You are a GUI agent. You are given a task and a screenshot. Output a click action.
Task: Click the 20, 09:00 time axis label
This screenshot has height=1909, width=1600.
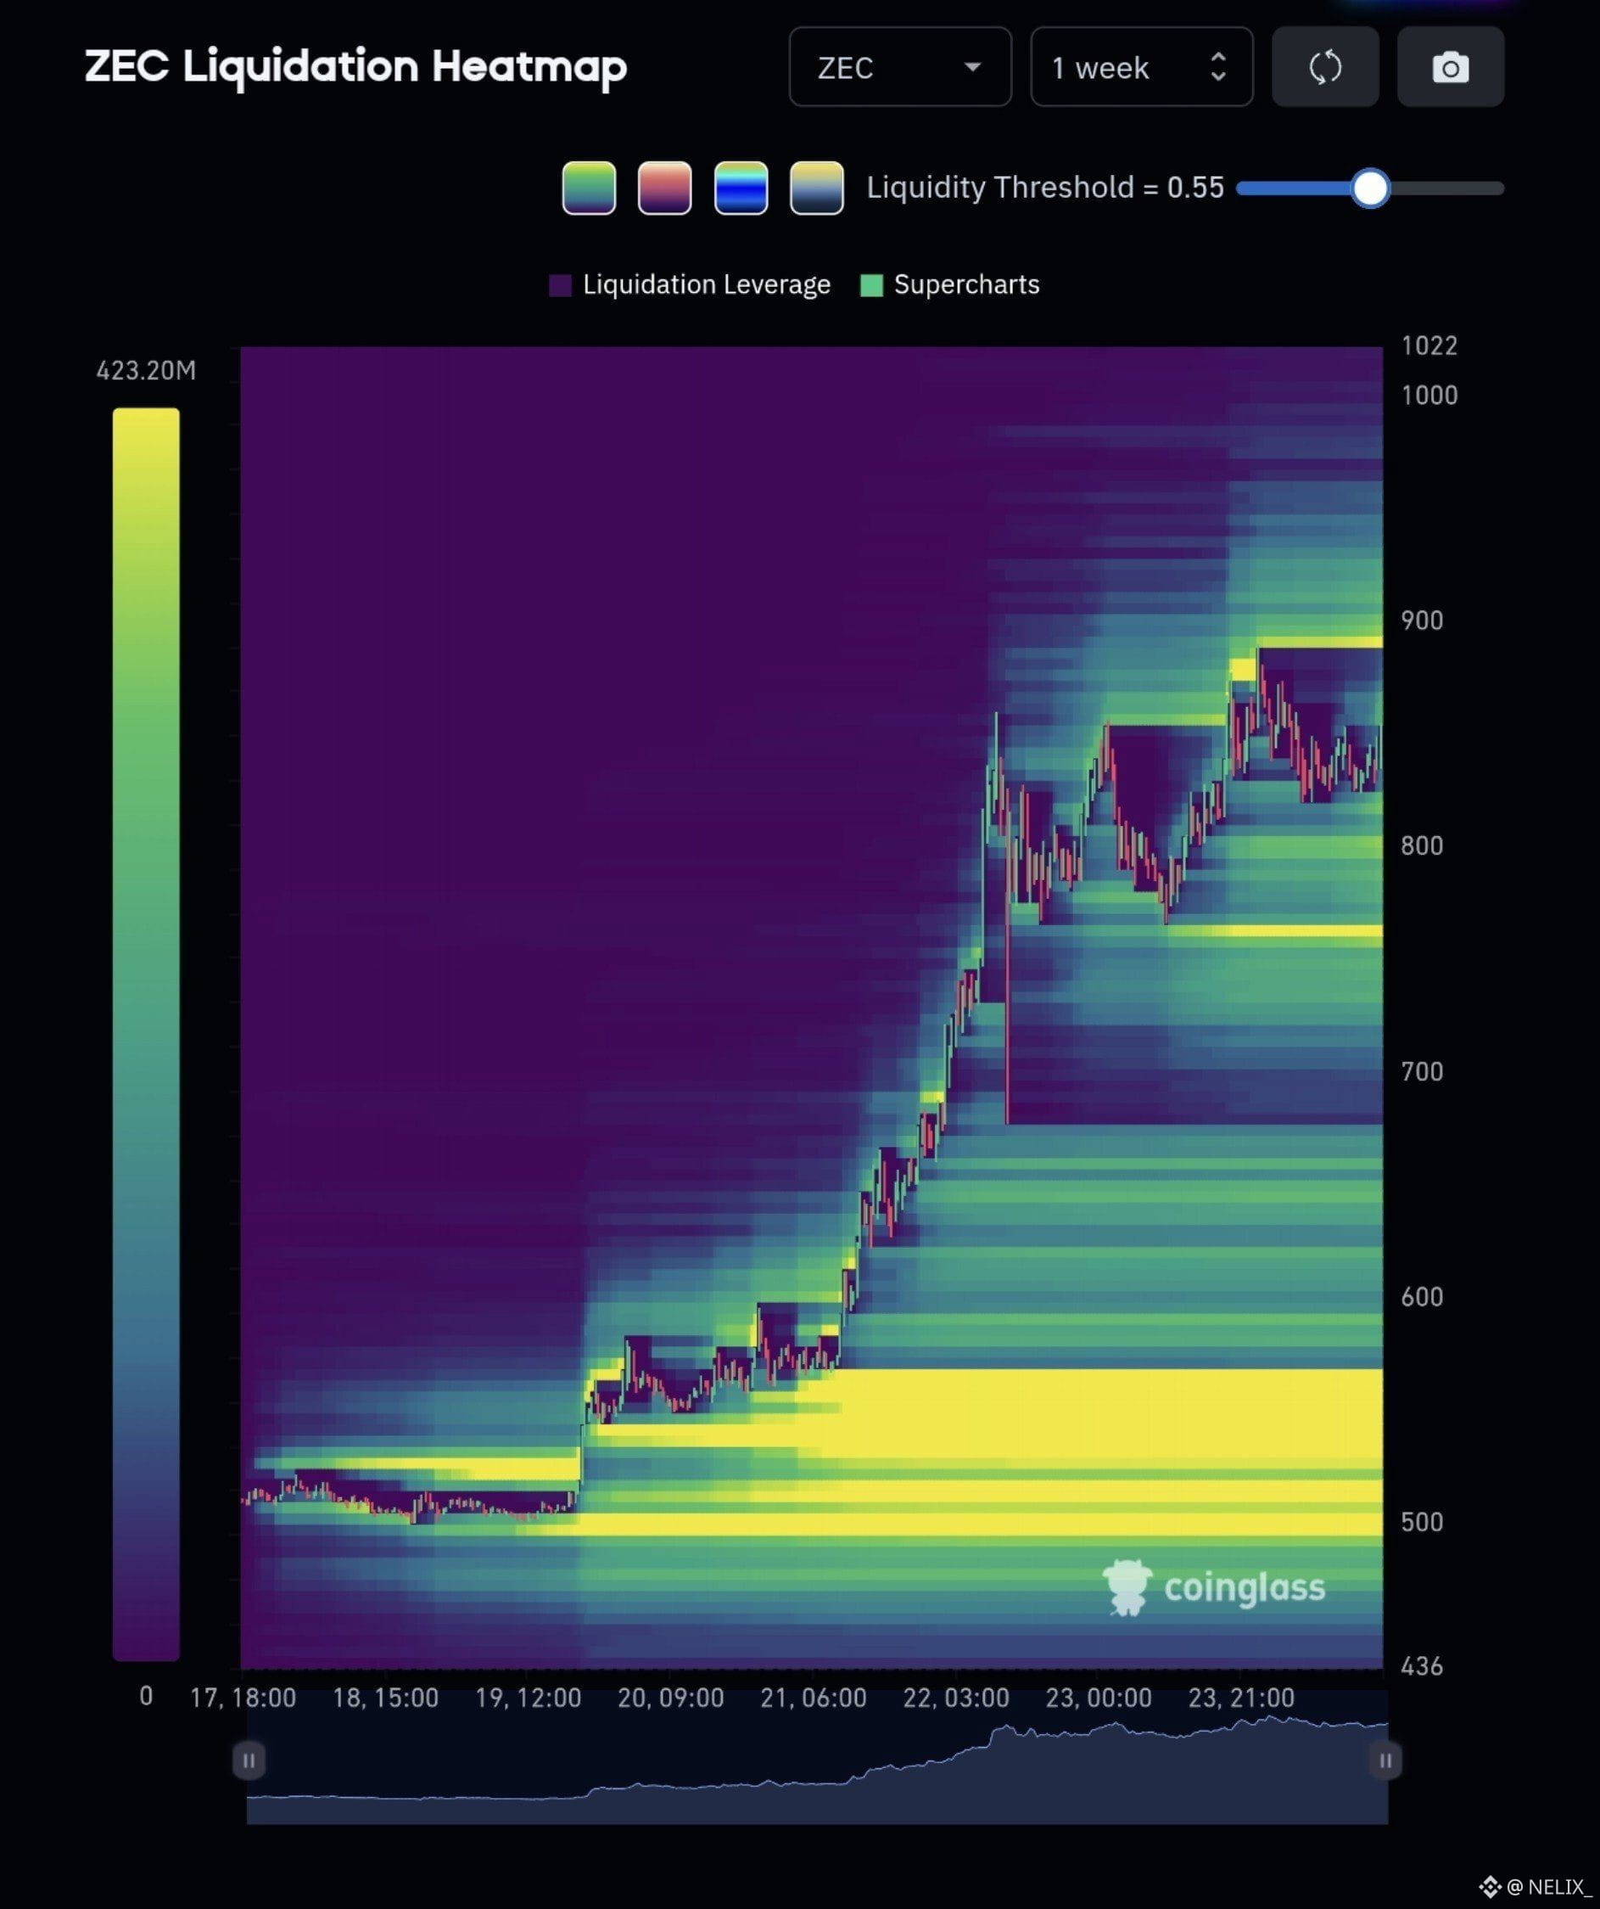pyautogui.click(x=670, y=1698)
